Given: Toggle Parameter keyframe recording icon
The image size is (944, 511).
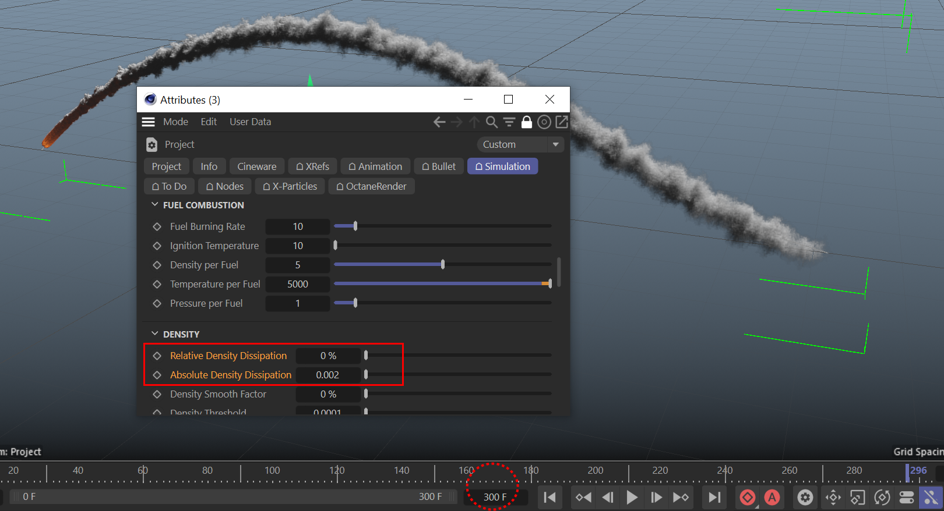Looking at the screenshot, I should tap(907, 497).
